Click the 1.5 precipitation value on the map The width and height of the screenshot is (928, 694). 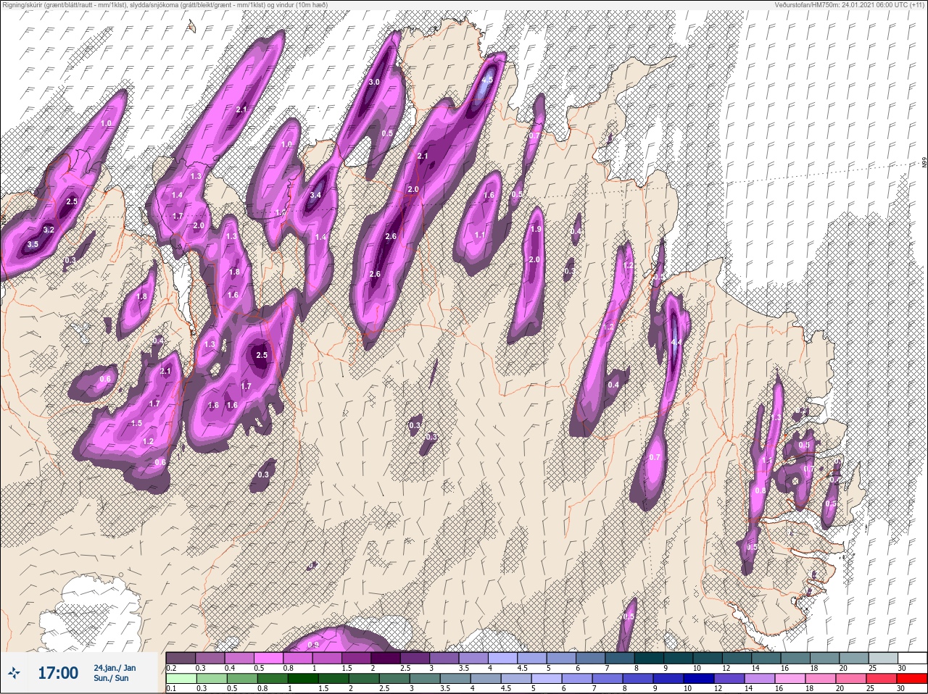pos(137,423)
